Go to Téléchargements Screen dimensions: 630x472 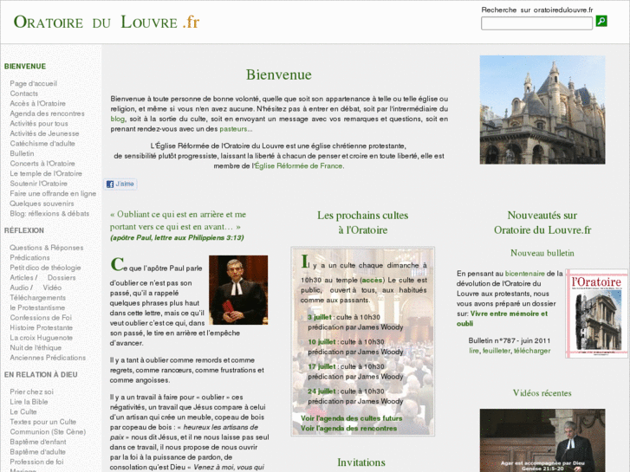(38, 298)
